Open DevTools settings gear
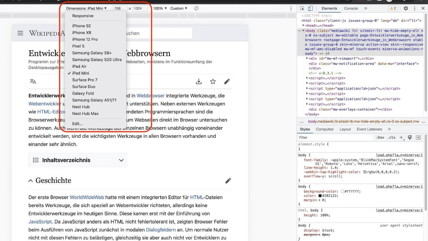 click(x=406, y=8)
